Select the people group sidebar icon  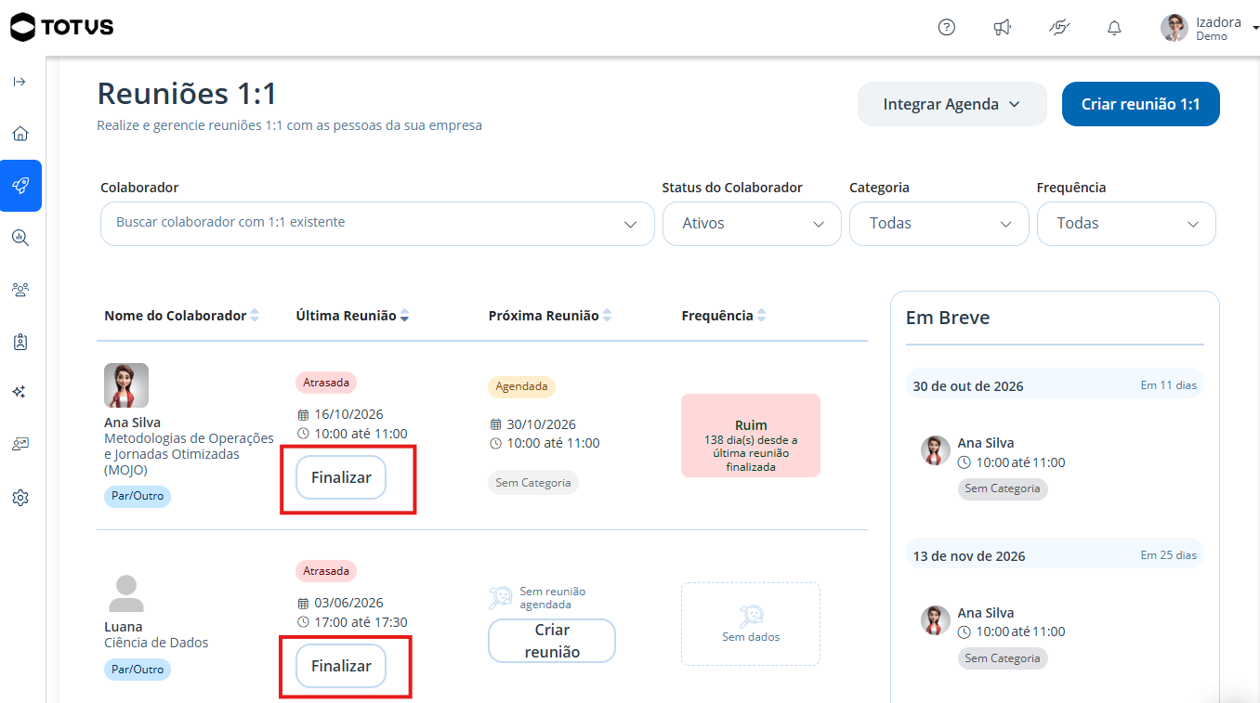[20, 290]
